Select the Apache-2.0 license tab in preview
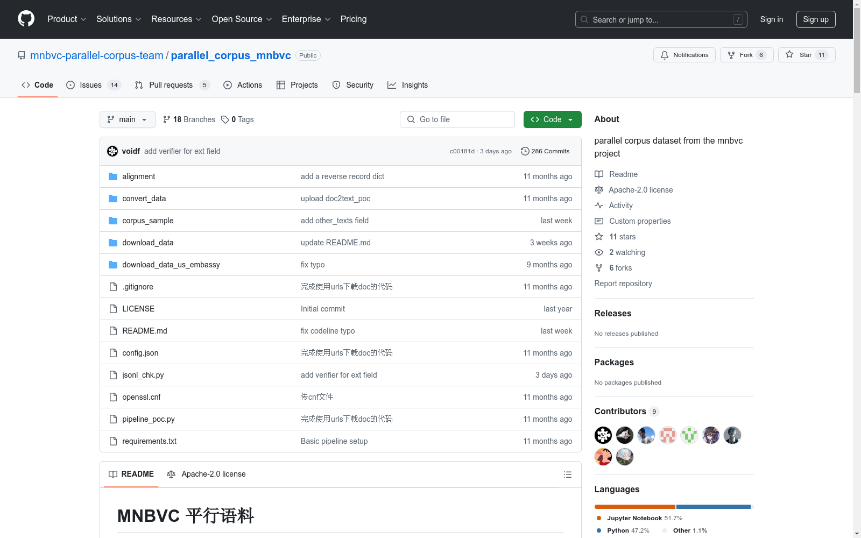Image resolution: width=861 pixels, height=538 pixels. [x=207, y=474]
